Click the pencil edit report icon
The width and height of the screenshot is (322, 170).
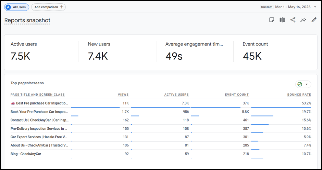tap(314, 20)
